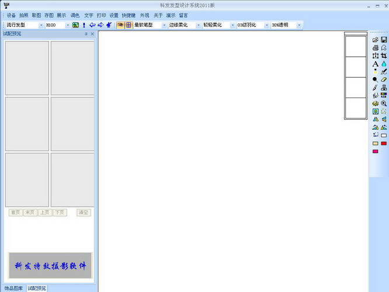Viewport: 389px width, 292px height.
Task: Click the flip vertical icon
Action: click(384, 119)
